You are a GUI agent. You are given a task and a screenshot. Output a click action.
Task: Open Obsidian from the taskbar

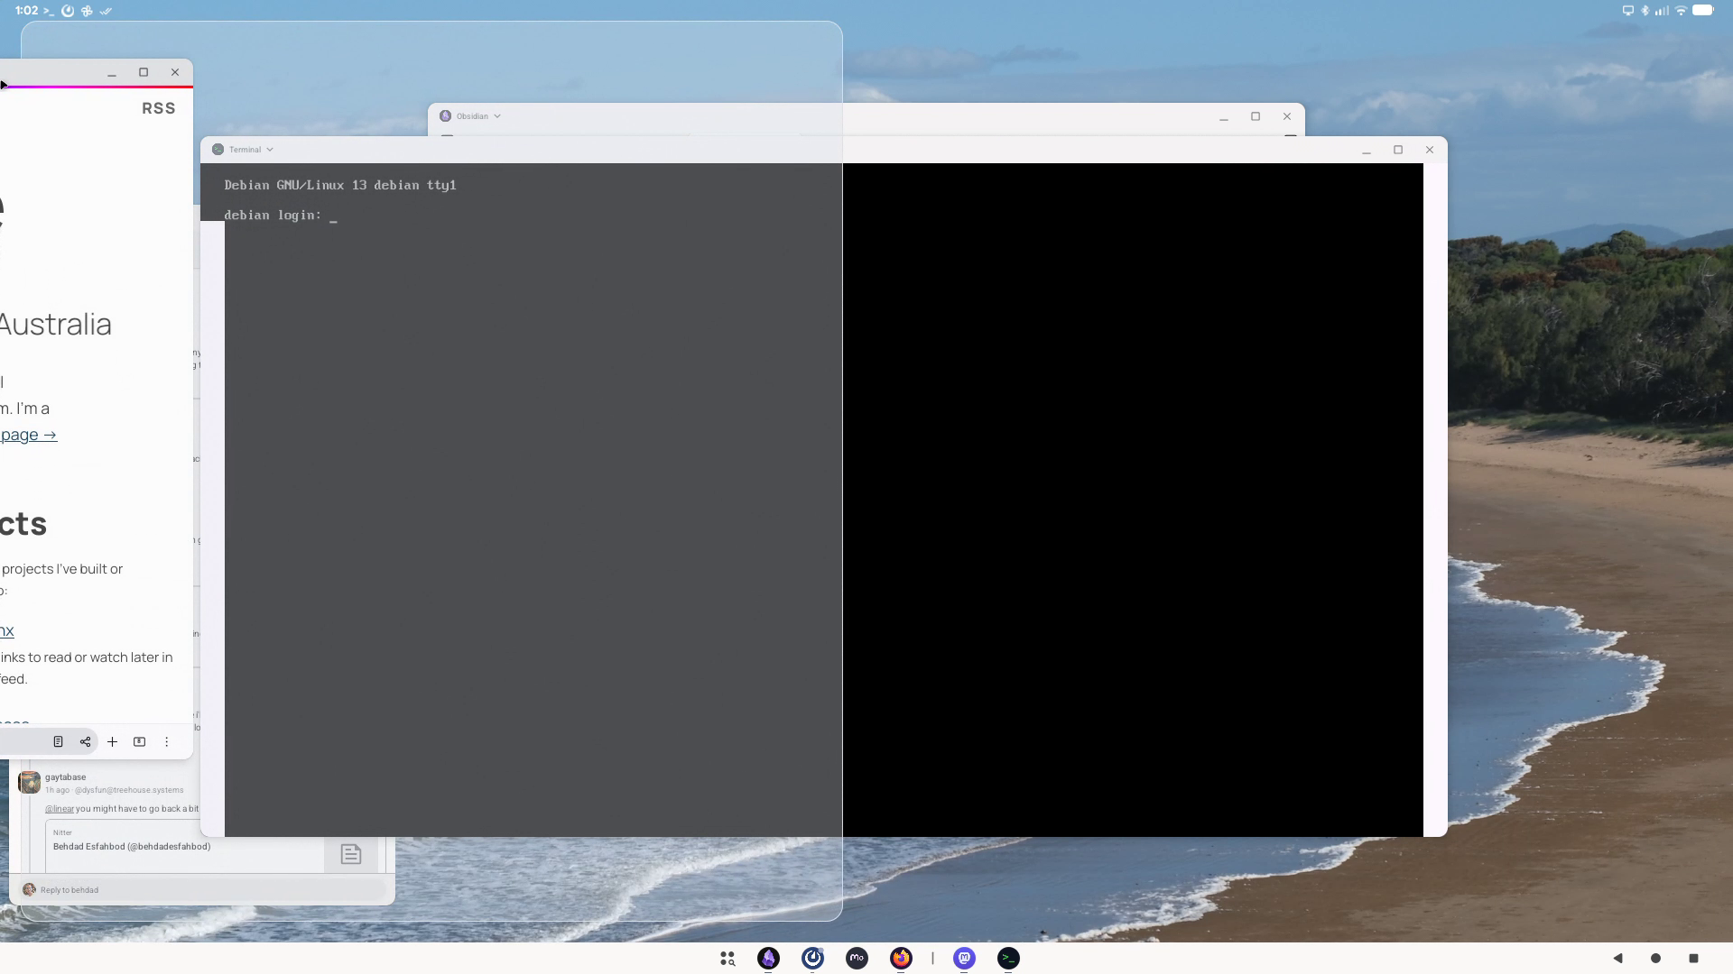click(x=768, y=958)
